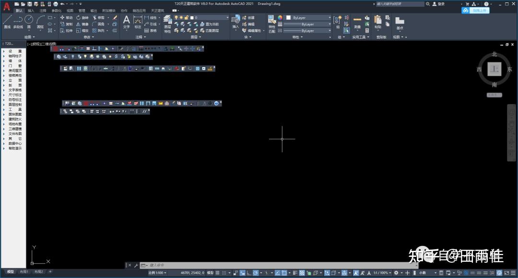518x278 pixels.
Task: Click the 修剪 (Trim) tool
Action: click(x=98, y=17)
